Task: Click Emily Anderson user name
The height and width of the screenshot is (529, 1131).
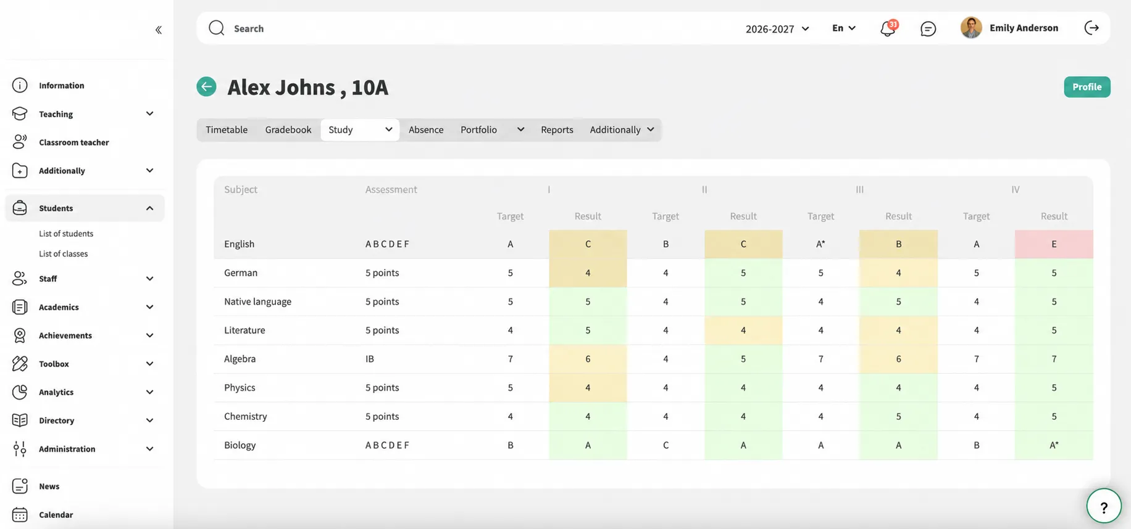Action: [x=1024, y=28]
